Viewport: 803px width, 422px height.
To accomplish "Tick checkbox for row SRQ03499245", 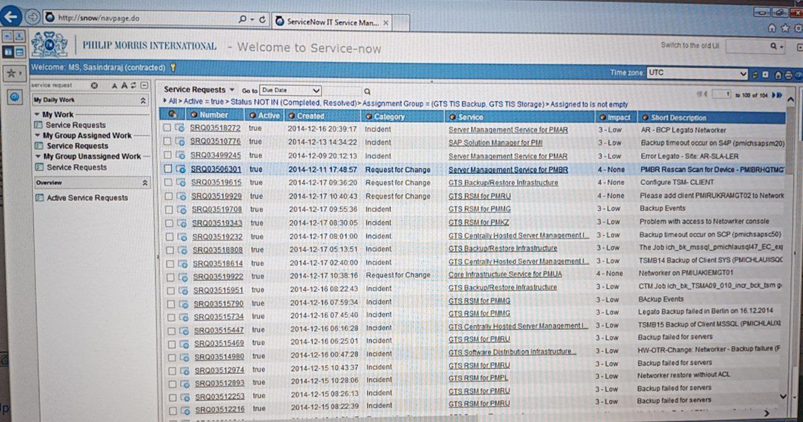I will [x=168, y=155].
